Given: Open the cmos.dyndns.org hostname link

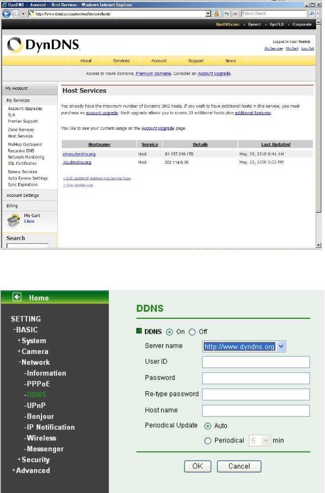Looking at the screenshot, I should pyautogui.click(x=79, y=154).
